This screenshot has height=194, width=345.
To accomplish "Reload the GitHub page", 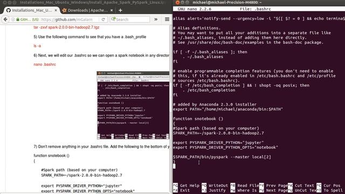I will 103,19.
